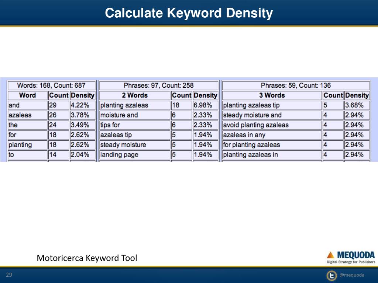Click the '3 Words' column header
This screenshot has height=283, width=378.
point(272,95)
